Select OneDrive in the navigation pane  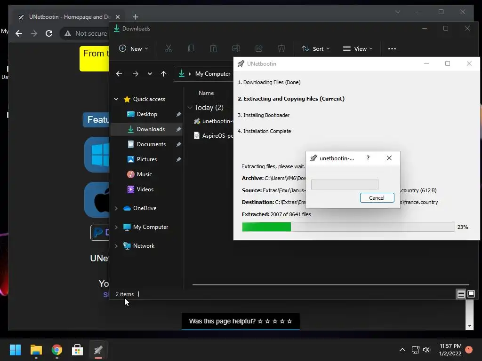click(145, 208)
